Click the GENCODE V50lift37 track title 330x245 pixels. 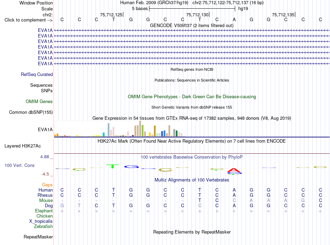tap(192, 25)
